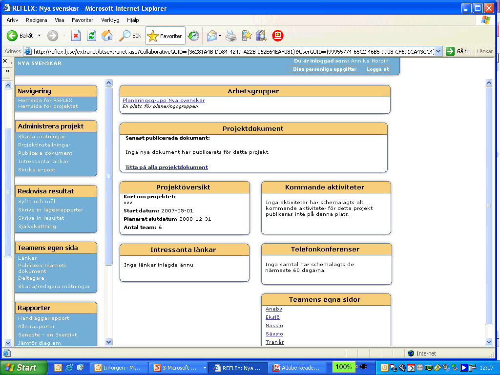Click Dina personliga uppgifter button

[324, 69]
